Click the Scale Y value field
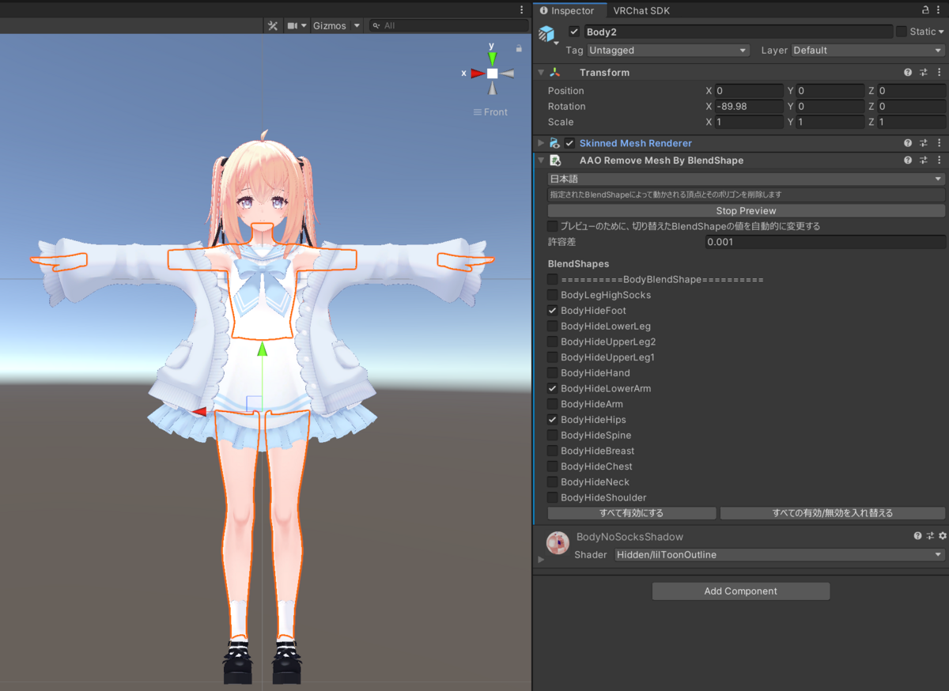 point(830,123)
